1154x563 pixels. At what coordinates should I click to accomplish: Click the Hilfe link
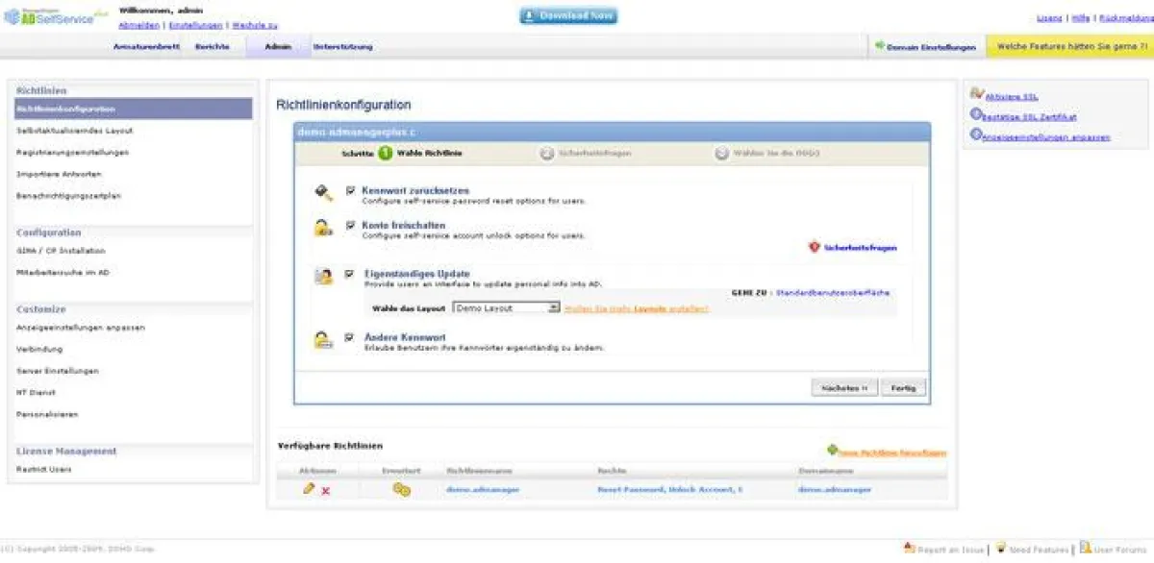(x=1080, y=18)
